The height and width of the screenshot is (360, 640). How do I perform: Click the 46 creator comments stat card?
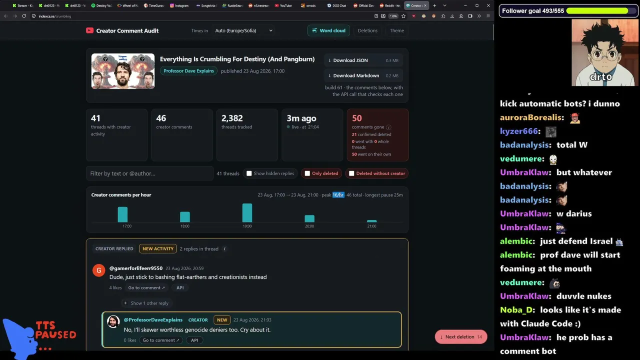coord(182,135)
